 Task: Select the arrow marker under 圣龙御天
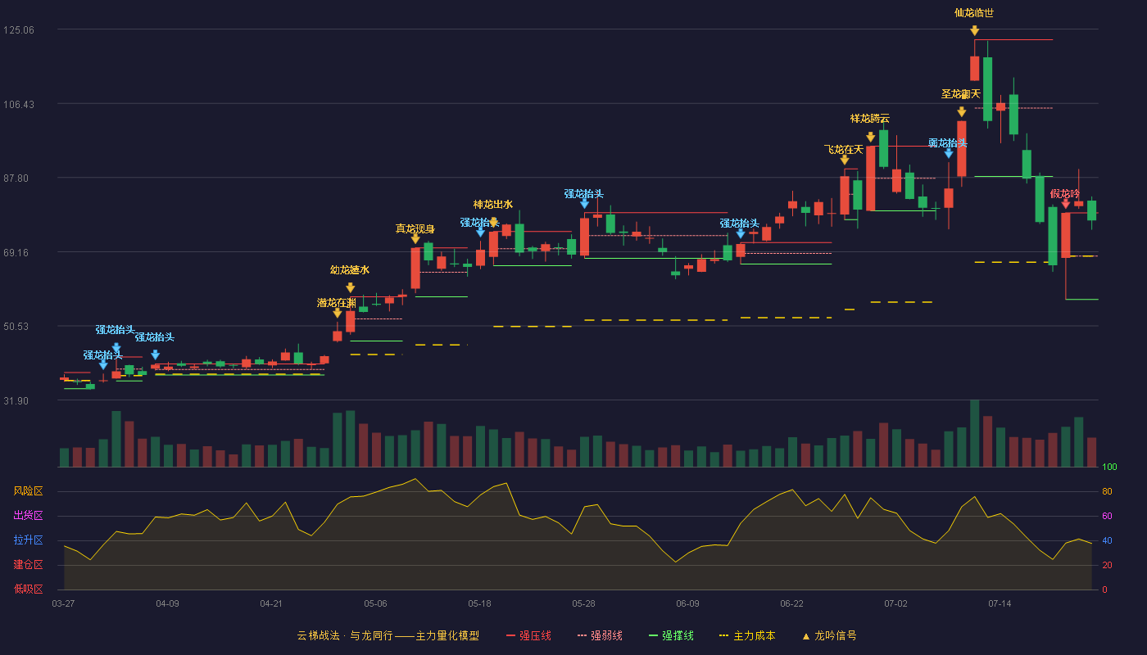[962, 112]
